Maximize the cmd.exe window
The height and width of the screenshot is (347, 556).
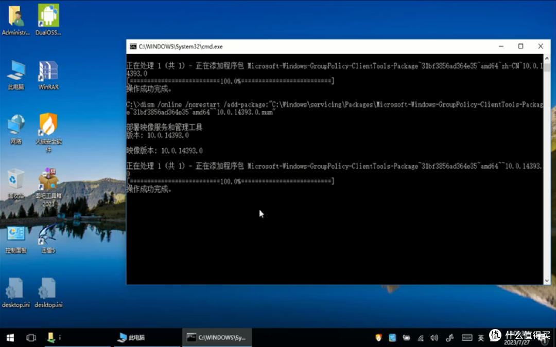click(520, 46)
